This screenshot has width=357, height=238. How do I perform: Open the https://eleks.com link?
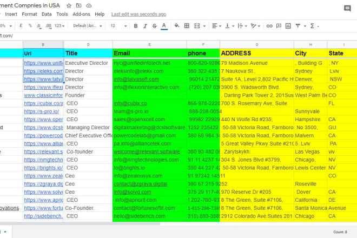click(43, 71)
